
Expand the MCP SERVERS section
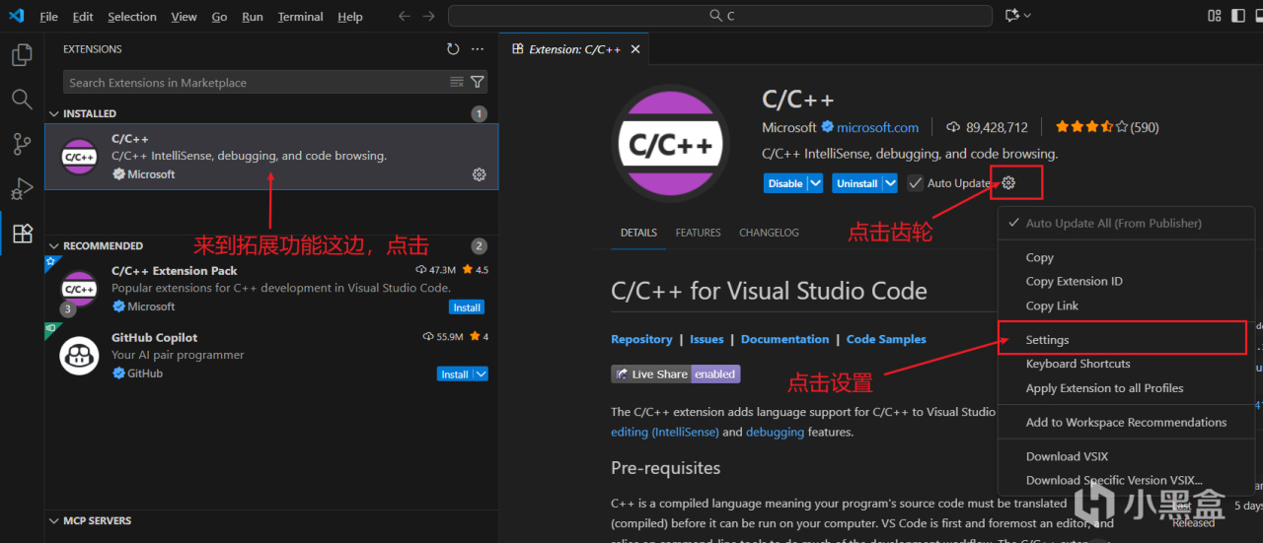[97, 520]
